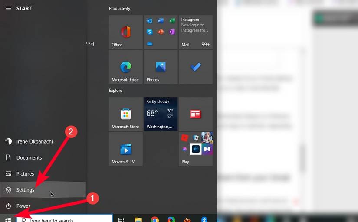358x222 pixels.
Task: Click the Play folder label
Action: [x=185, y=162]
